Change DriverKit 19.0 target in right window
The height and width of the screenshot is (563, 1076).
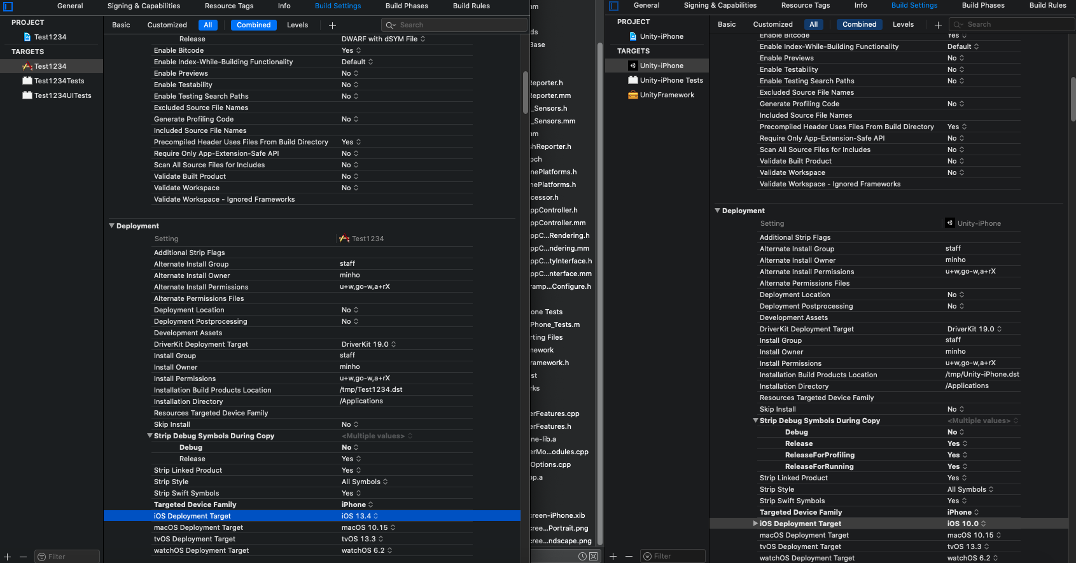(x=974, y=329)
